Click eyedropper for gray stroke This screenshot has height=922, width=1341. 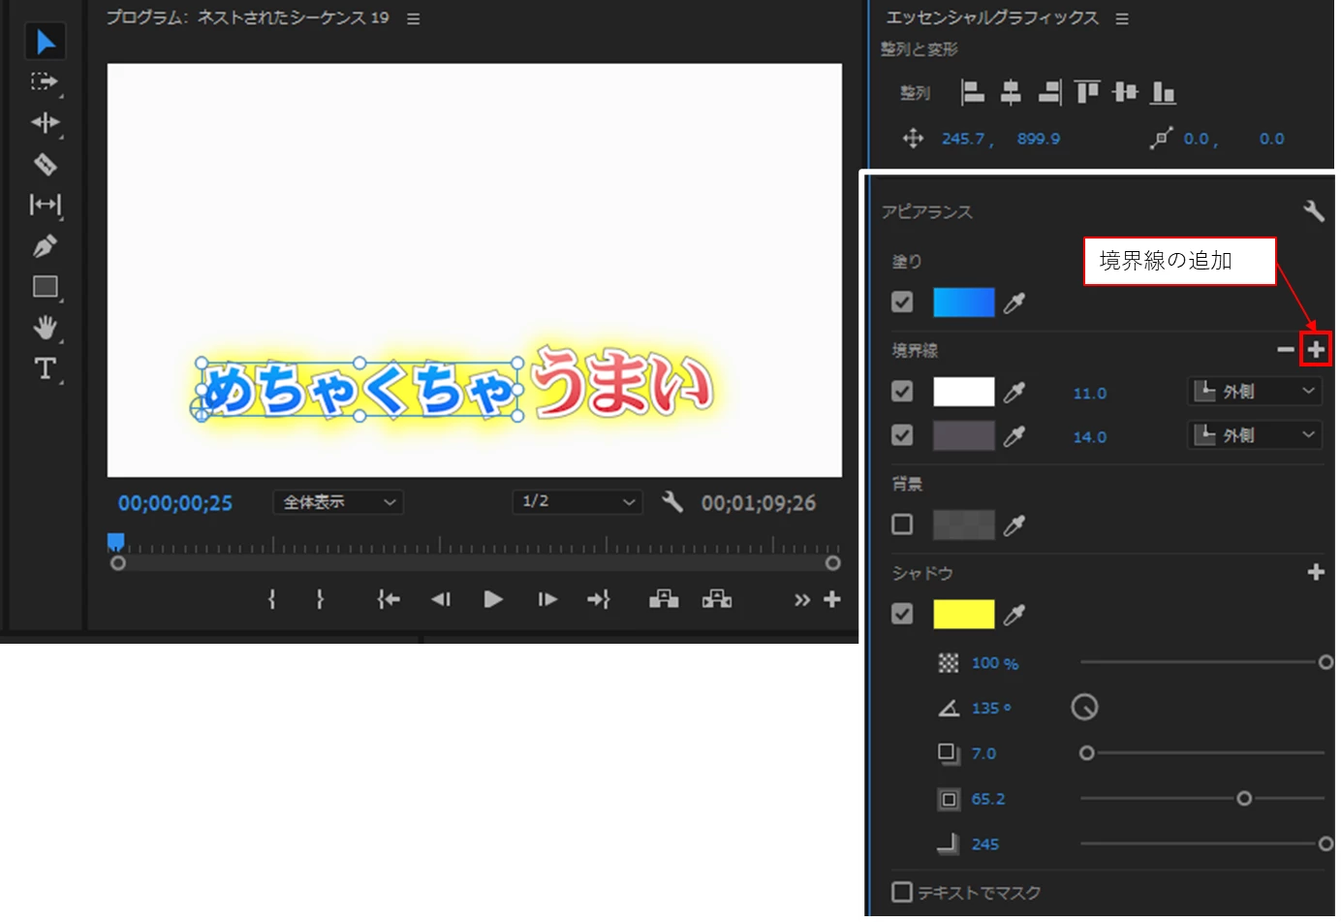coord(1014,436)
